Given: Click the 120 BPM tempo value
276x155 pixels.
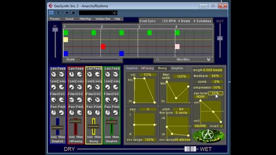Looking at the screenshot, I should (x=169, y=21).
